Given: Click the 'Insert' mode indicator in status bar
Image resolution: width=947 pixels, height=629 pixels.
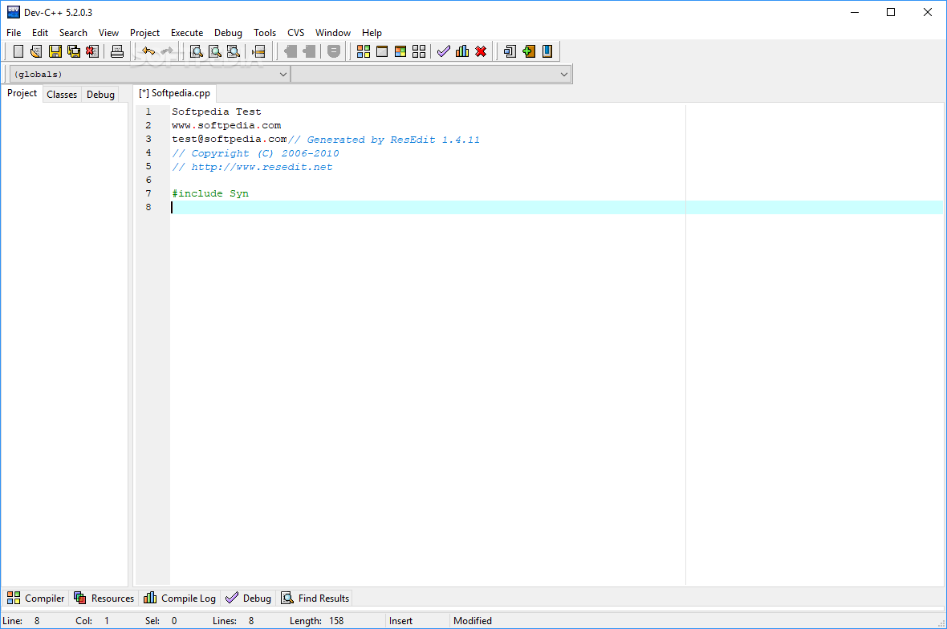Looking at the screenshot, I should coord(401,620).
